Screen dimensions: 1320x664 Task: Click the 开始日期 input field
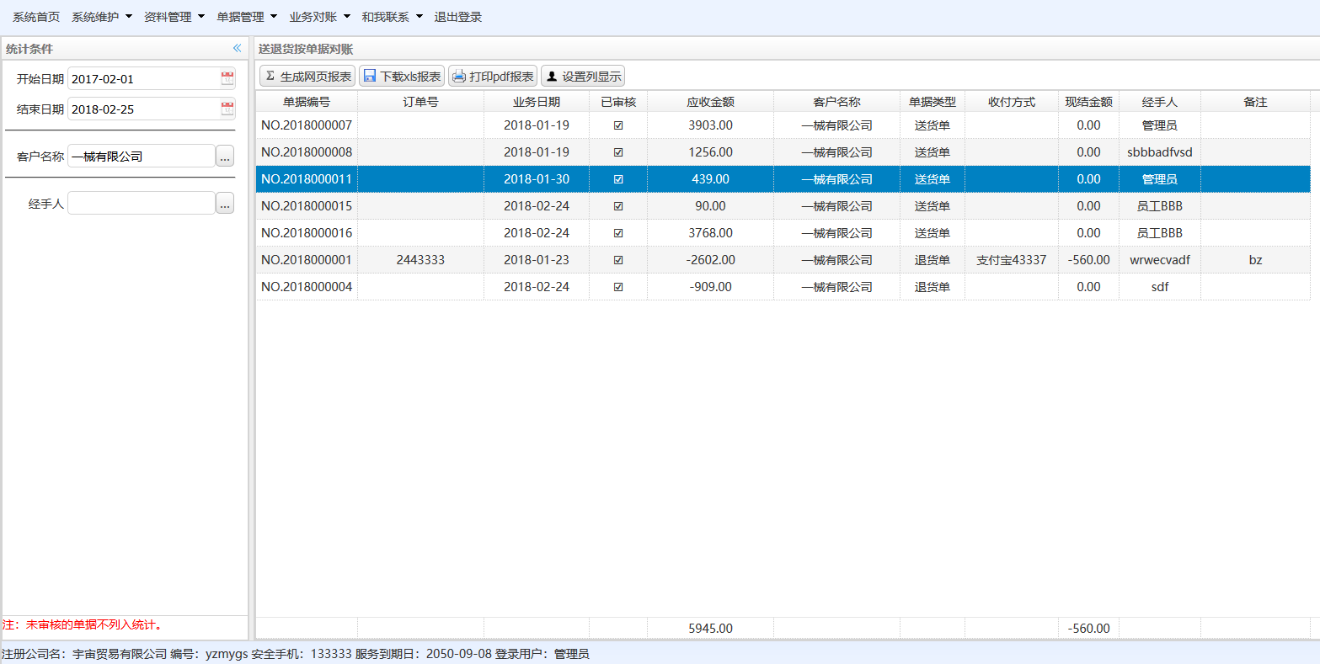tap(143, 78)
